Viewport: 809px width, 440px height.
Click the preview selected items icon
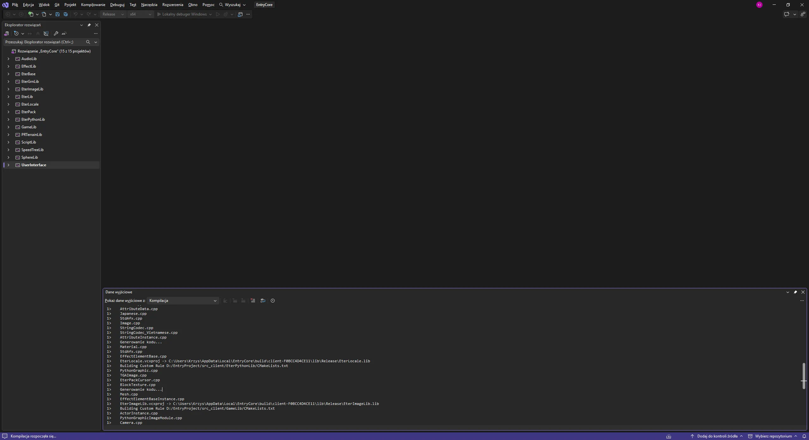(x=64, y=34)
